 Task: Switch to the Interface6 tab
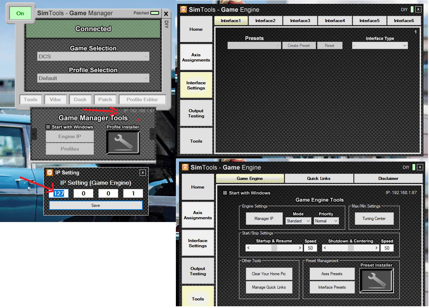pyautogui.click(x=404, y=20)
